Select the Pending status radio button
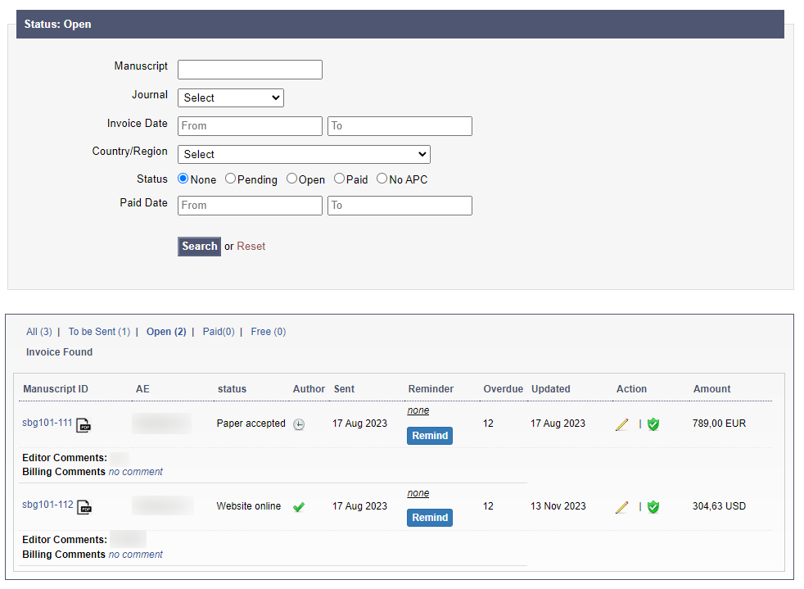This screenshot has height=589, width=804. pyautogui.click(x=231, y=179)
